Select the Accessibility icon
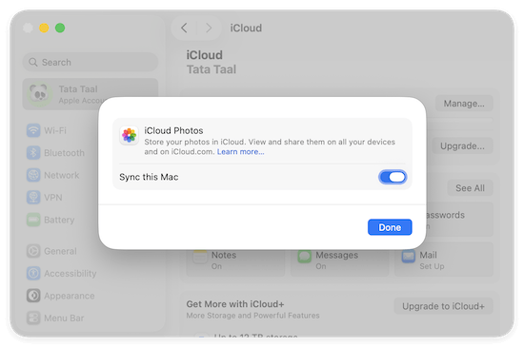524x347 pixels. point(33,274)
